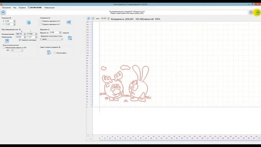Click the rotation degrees input field
This screenshot has width=261, height=147.
click(x=54, y=33)
